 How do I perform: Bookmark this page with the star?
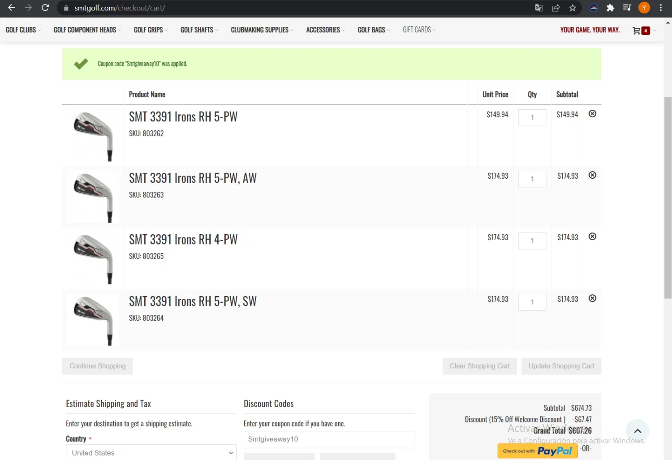pos(573,8)
